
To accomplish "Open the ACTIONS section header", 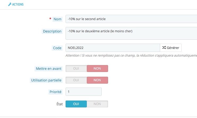I will pyautogui.click(x=16, y=4).
